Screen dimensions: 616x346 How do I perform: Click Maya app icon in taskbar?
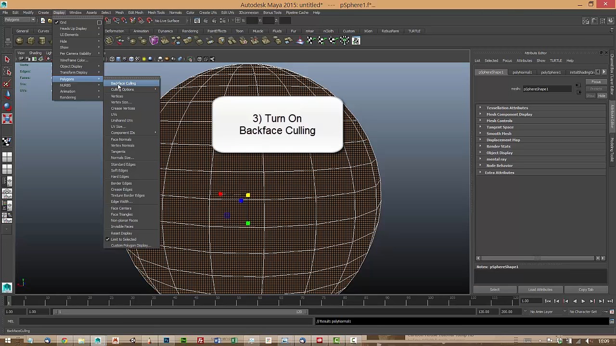tap(98, 341)
